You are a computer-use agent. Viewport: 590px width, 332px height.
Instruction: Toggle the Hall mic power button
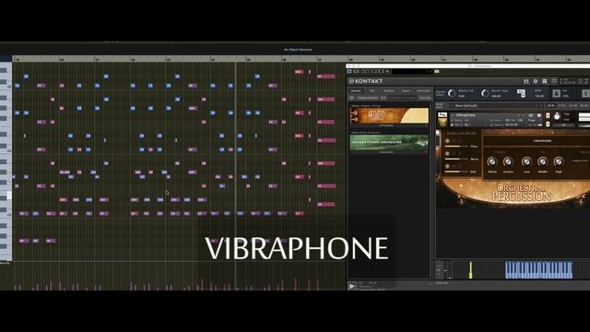447,166
